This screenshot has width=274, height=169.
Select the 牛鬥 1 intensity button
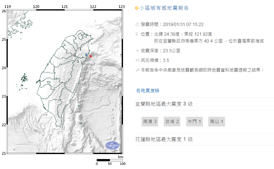pos(194,121)
